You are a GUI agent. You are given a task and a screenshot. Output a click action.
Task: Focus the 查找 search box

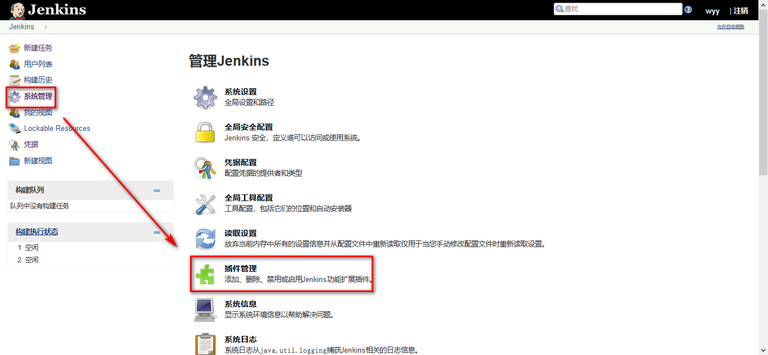(617, 9)
